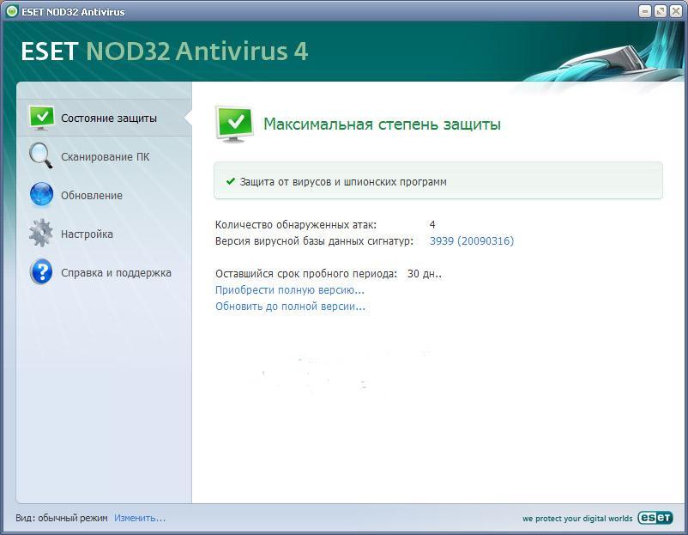Viewport: 688px width, 535px height.
Task: Click the large green protection status icon
Action: coord(235,124)
